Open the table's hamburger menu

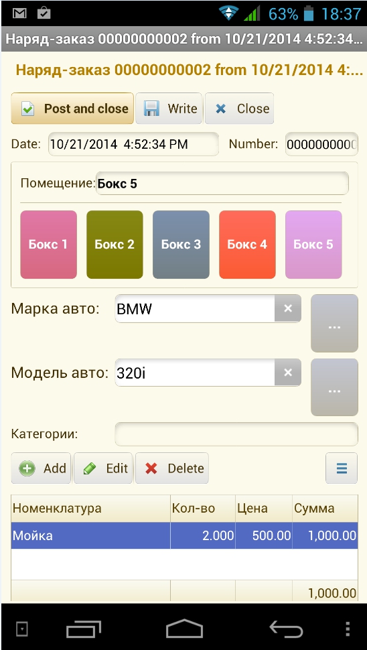pos(342,468)
